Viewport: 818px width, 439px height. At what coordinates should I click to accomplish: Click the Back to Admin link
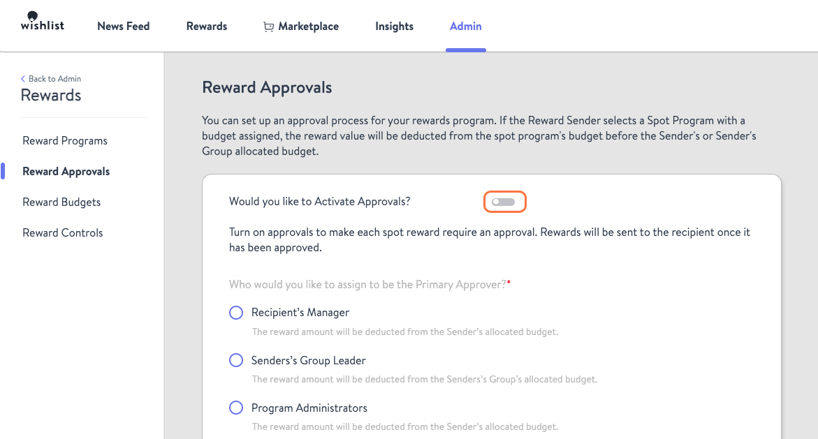[54, 79]
